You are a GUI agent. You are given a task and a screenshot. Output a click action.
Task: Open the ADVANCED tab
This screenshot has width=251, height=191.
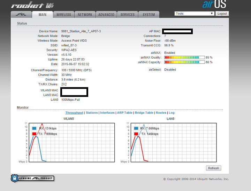pyautogui.click(x=106, y=15)
